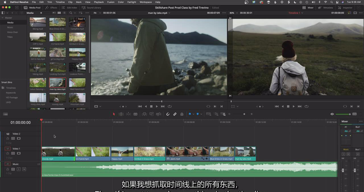This screenshot has width=364, height=192.
Task: Lock the Video 2 track
Action: (x=8, y=138)
